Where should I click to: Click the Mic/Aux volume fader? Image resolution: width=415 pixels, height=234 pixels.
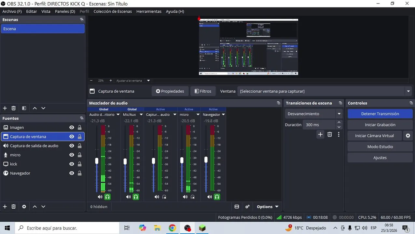(125, 161)
